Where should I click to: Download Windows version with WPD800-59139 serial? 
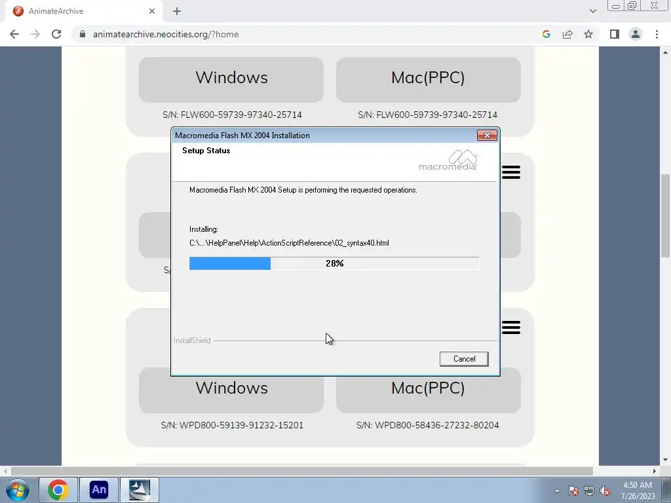tap(231, 390)
